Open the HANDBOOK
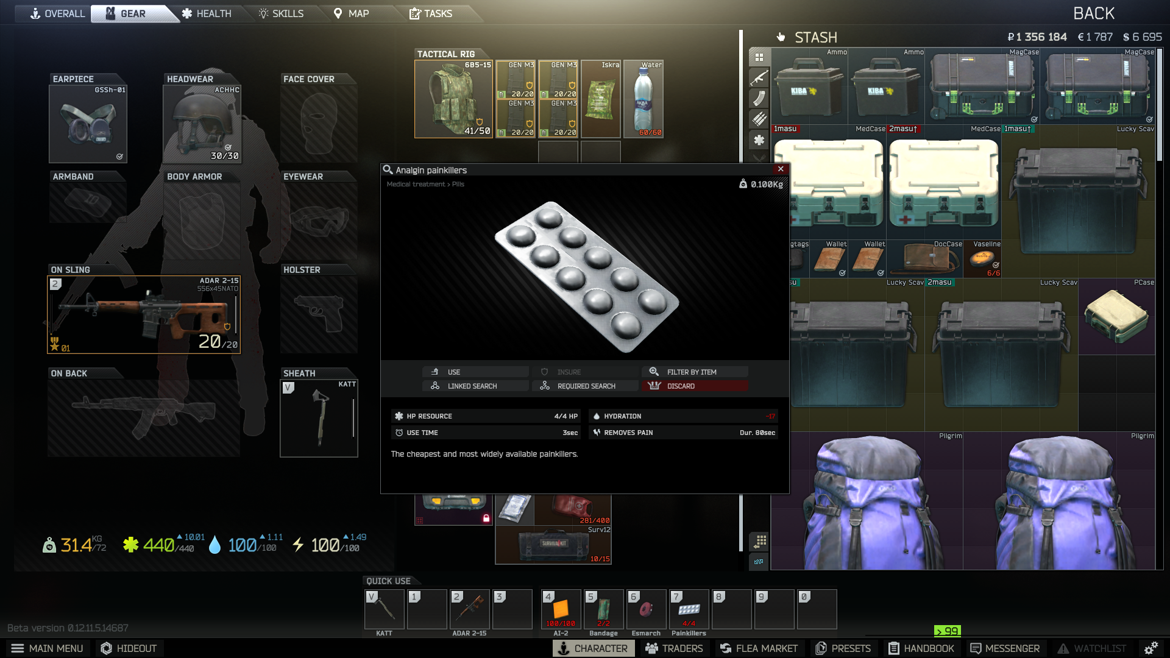This screenshot has height=658, width=1170. click(921, 648)
